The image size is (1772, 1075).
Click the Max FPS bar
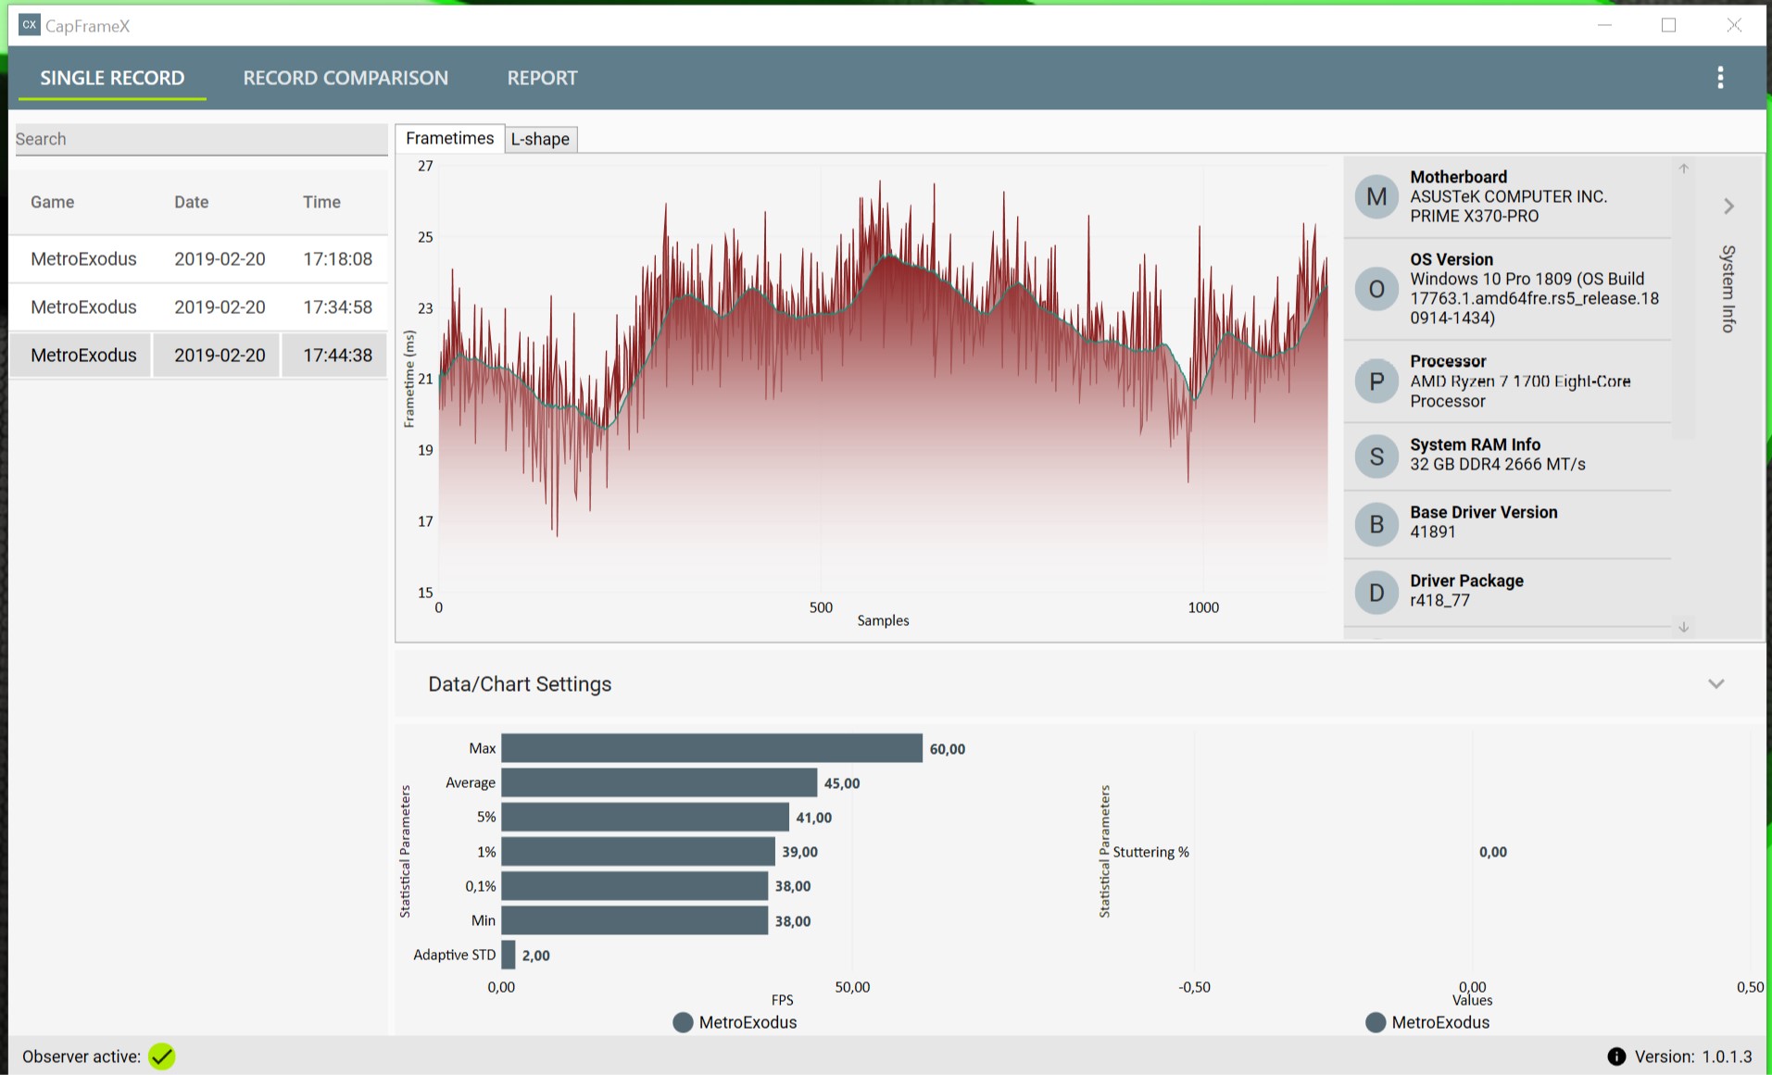tap(711, 748)
